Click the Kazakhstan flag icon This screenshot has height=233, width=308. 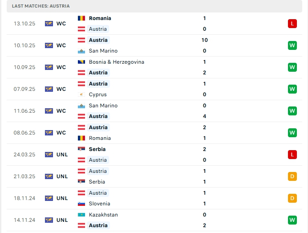click(x=81, y=215)
